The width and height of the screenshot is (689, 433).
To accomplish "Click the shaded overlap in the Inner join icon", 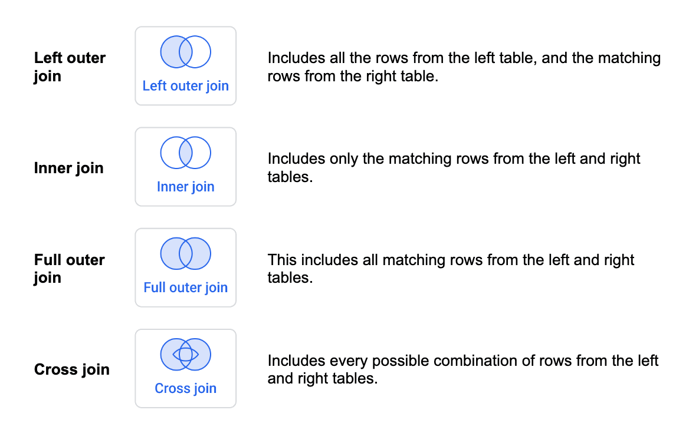I will [186, 153].
